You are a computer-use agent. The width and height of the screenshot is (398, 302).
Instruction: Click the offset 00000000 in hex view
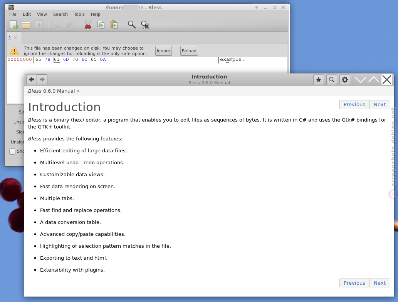tap(20, 60)
